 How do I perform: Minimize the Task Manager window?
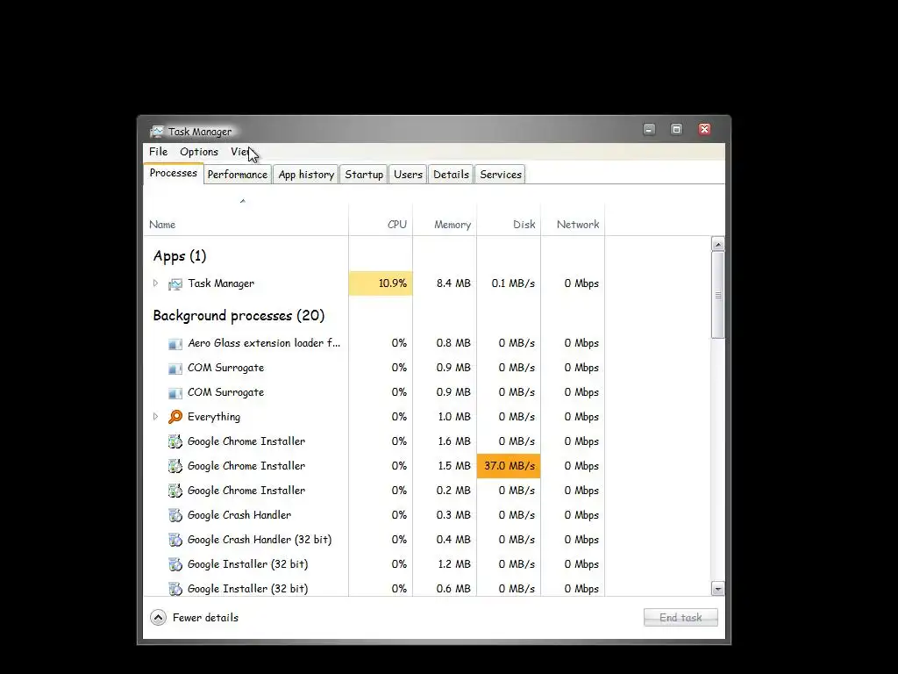[649, 130]
